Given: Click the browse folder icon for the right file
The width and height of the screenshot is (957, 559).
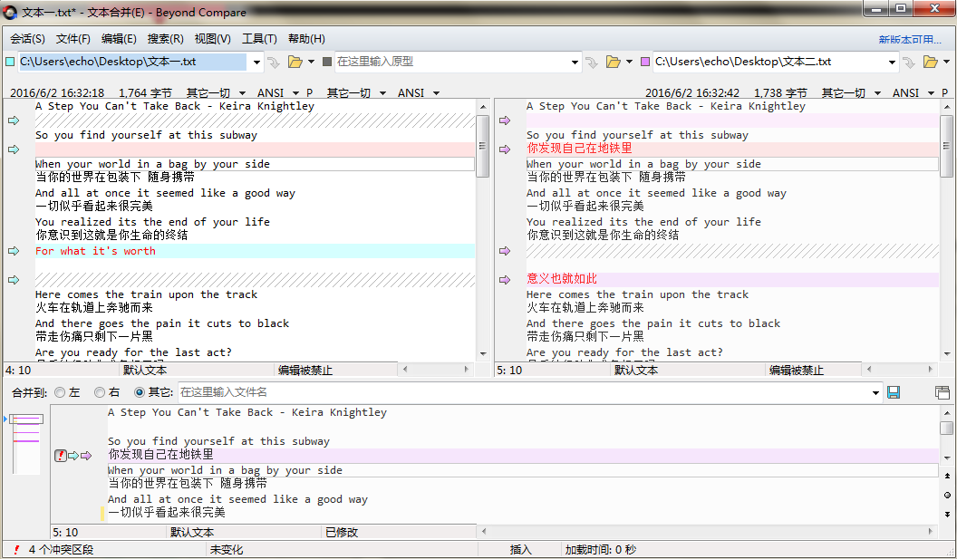Looking at the screenshot, I should pos(930,62).
